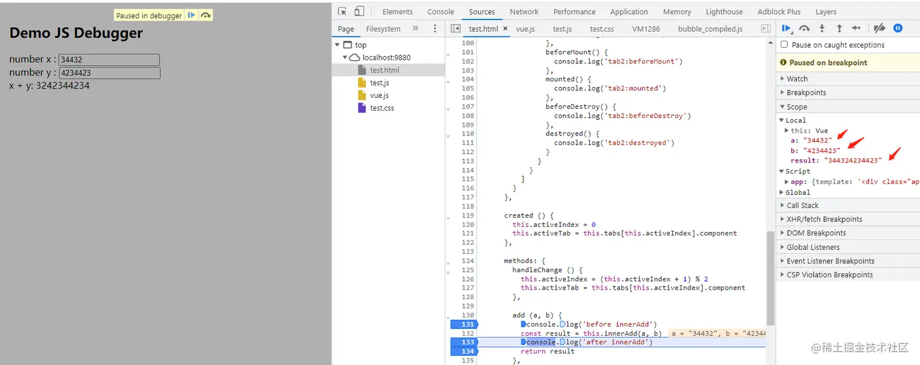920x365 pixels.
Task: Switch to the Console panel
Action: pos(441,12)
